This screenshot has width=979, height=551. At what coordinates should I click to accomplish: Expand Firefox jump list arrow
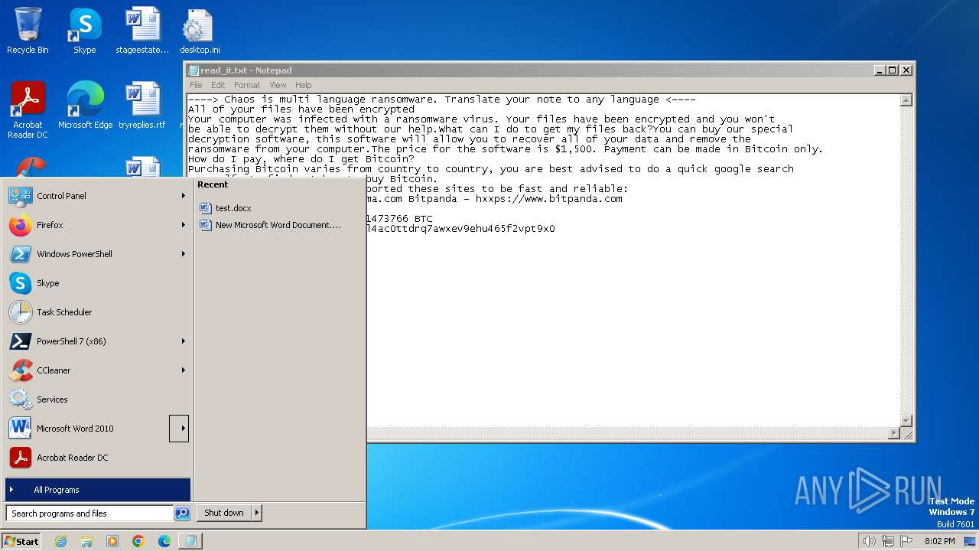point(183,225)
